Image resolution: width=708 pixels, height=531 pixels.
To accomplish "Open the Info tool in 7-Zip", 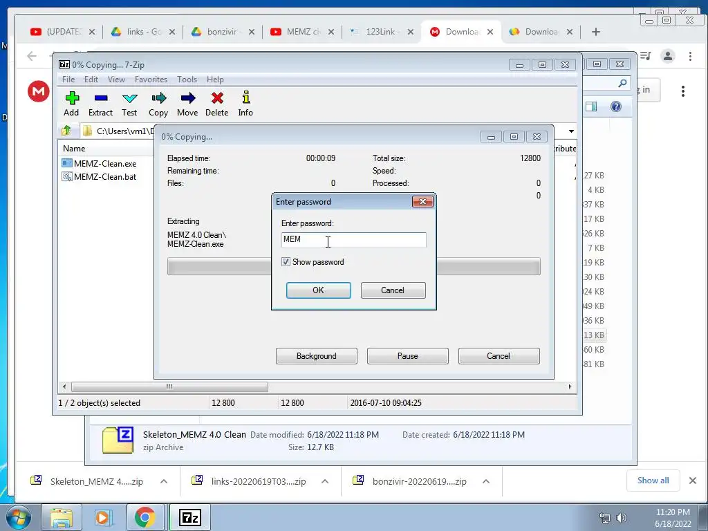I will tap(245, 104).
